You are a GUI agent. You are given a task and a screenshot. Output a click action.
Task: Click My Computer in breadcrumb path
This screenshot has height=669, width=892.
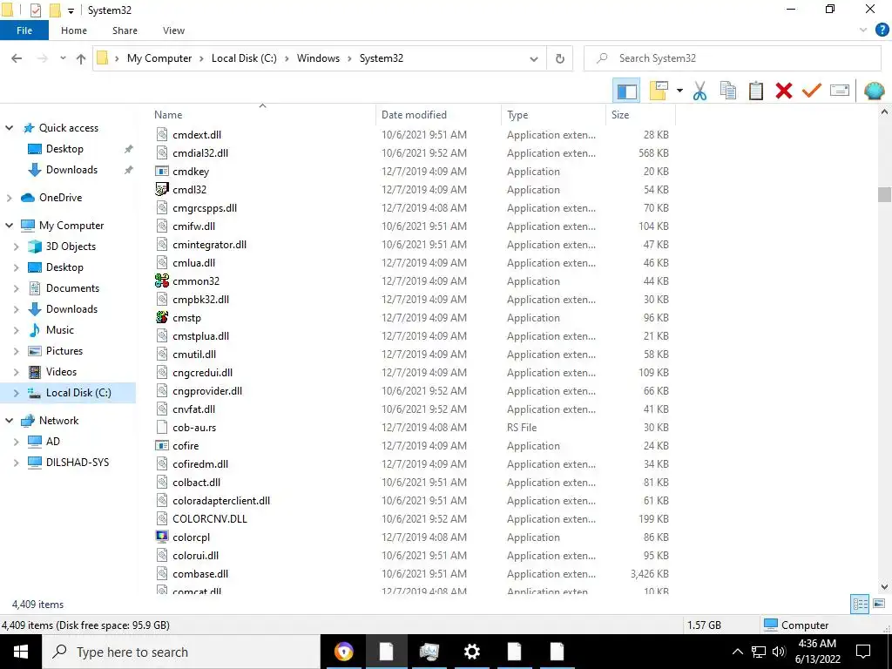pos(159,58)
